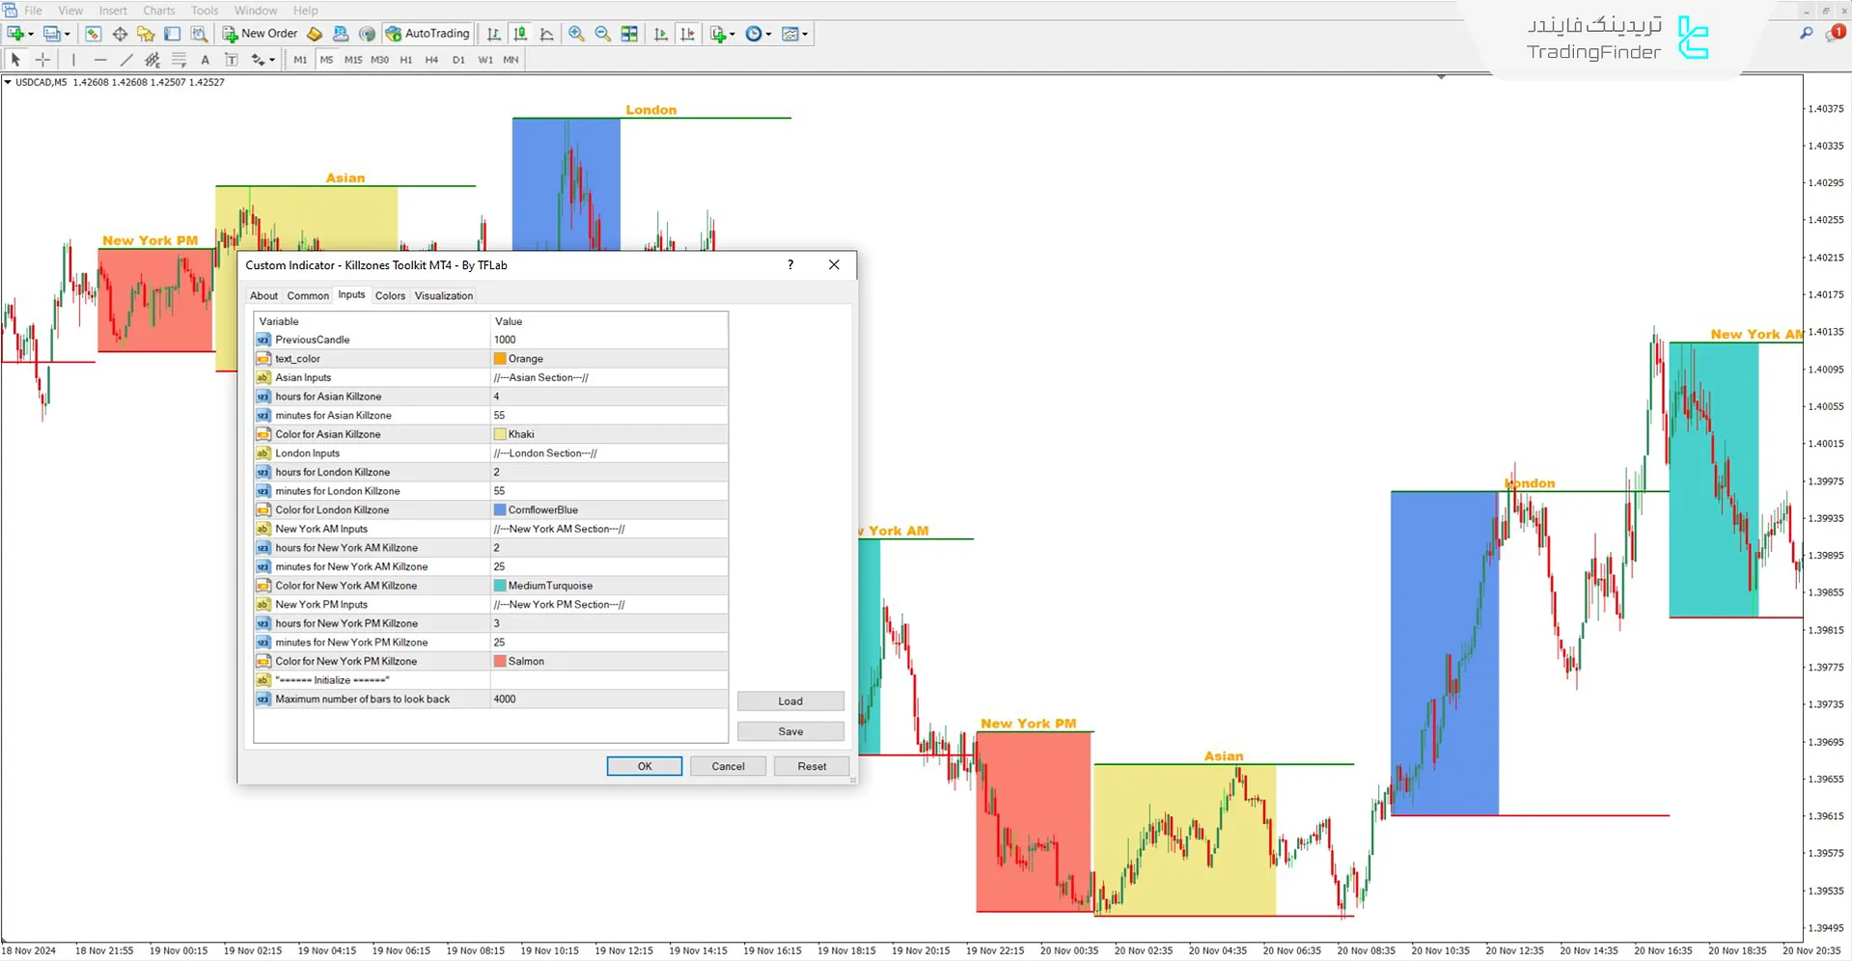Select the Crosshair tool
Screen dimensions: 1852x961
click(42, 59)
